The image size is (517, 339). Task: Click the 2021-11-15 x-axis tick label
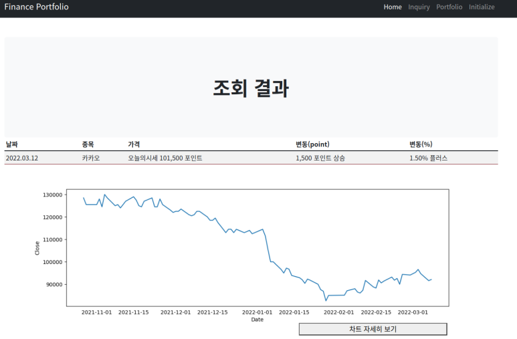tap(134, 312)
